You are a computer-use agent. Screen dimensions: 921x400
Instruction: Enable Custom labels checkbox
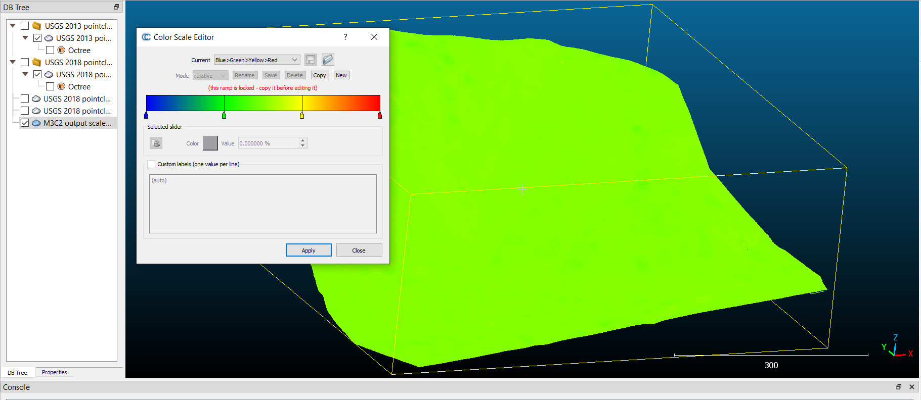tap(151, 164)
